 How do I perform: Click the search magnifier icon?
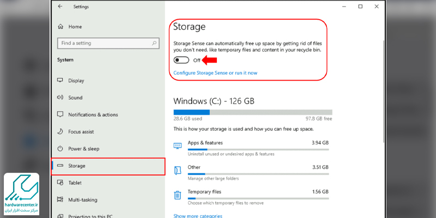(x=154, y=43)
